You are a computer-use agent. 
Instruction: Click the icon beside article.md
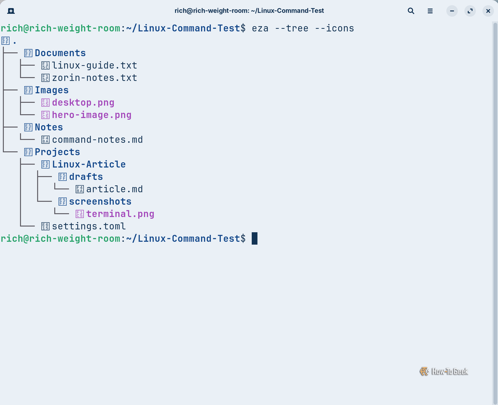click(x=80, y=190)
